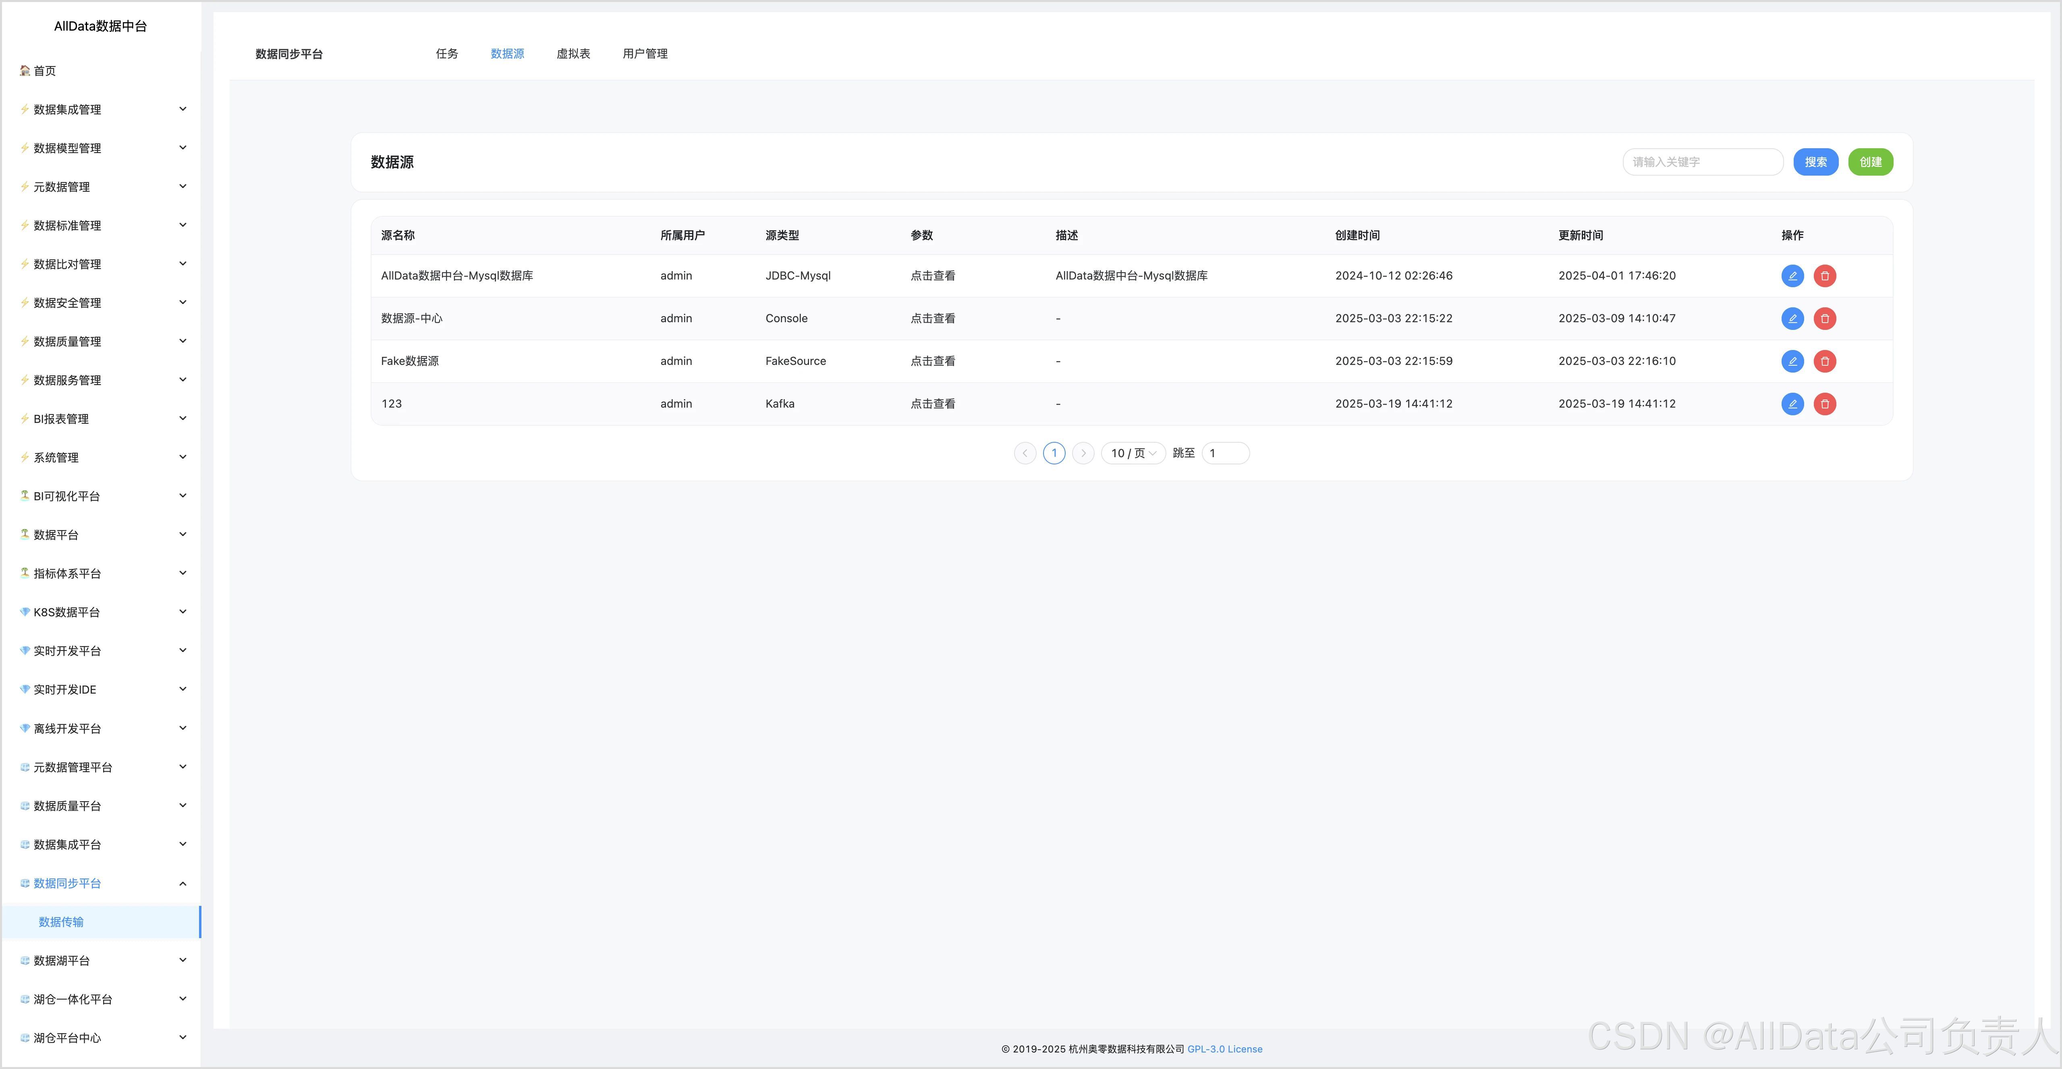The image size is (2062, 1069).
Task: Delete the Fake数据源 row
Action: tap(1824, 361)
